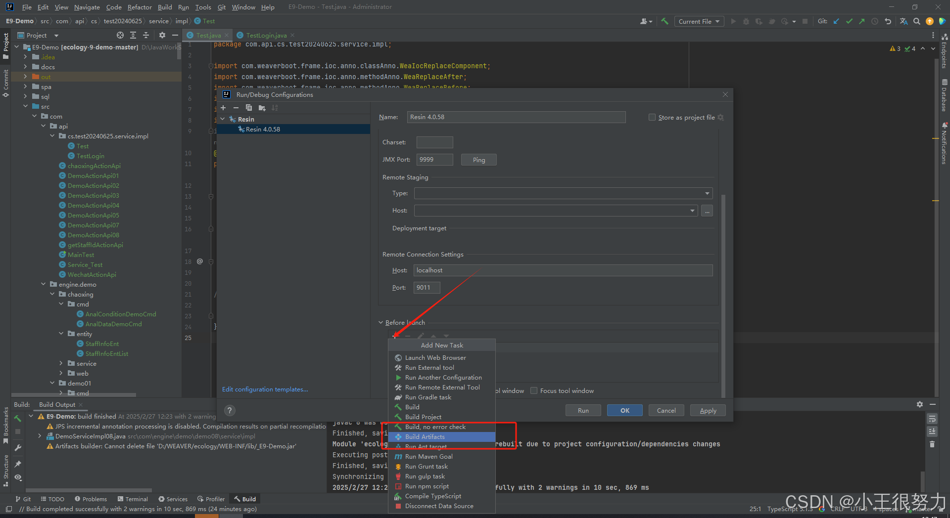950x518 pixels.
Task: Click the Search Everywhere magnifier icon
Action: coord(916,21)
